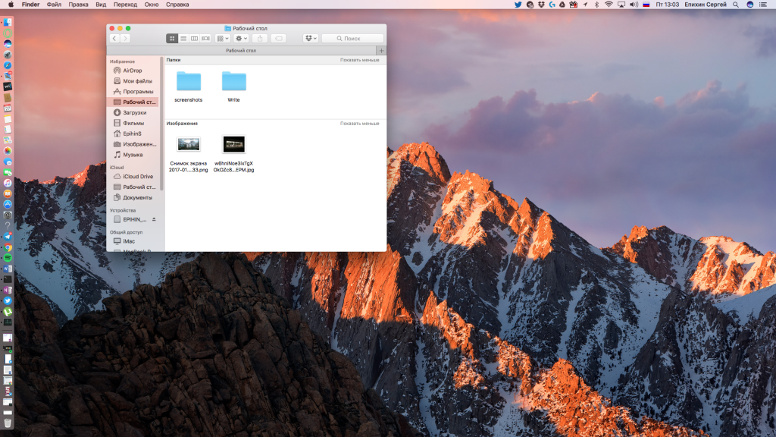Image resolution: width=776 pixels, height=437 pixels.
Task: Click Показать меньше beside Изображения
Action: click(359, 123)
